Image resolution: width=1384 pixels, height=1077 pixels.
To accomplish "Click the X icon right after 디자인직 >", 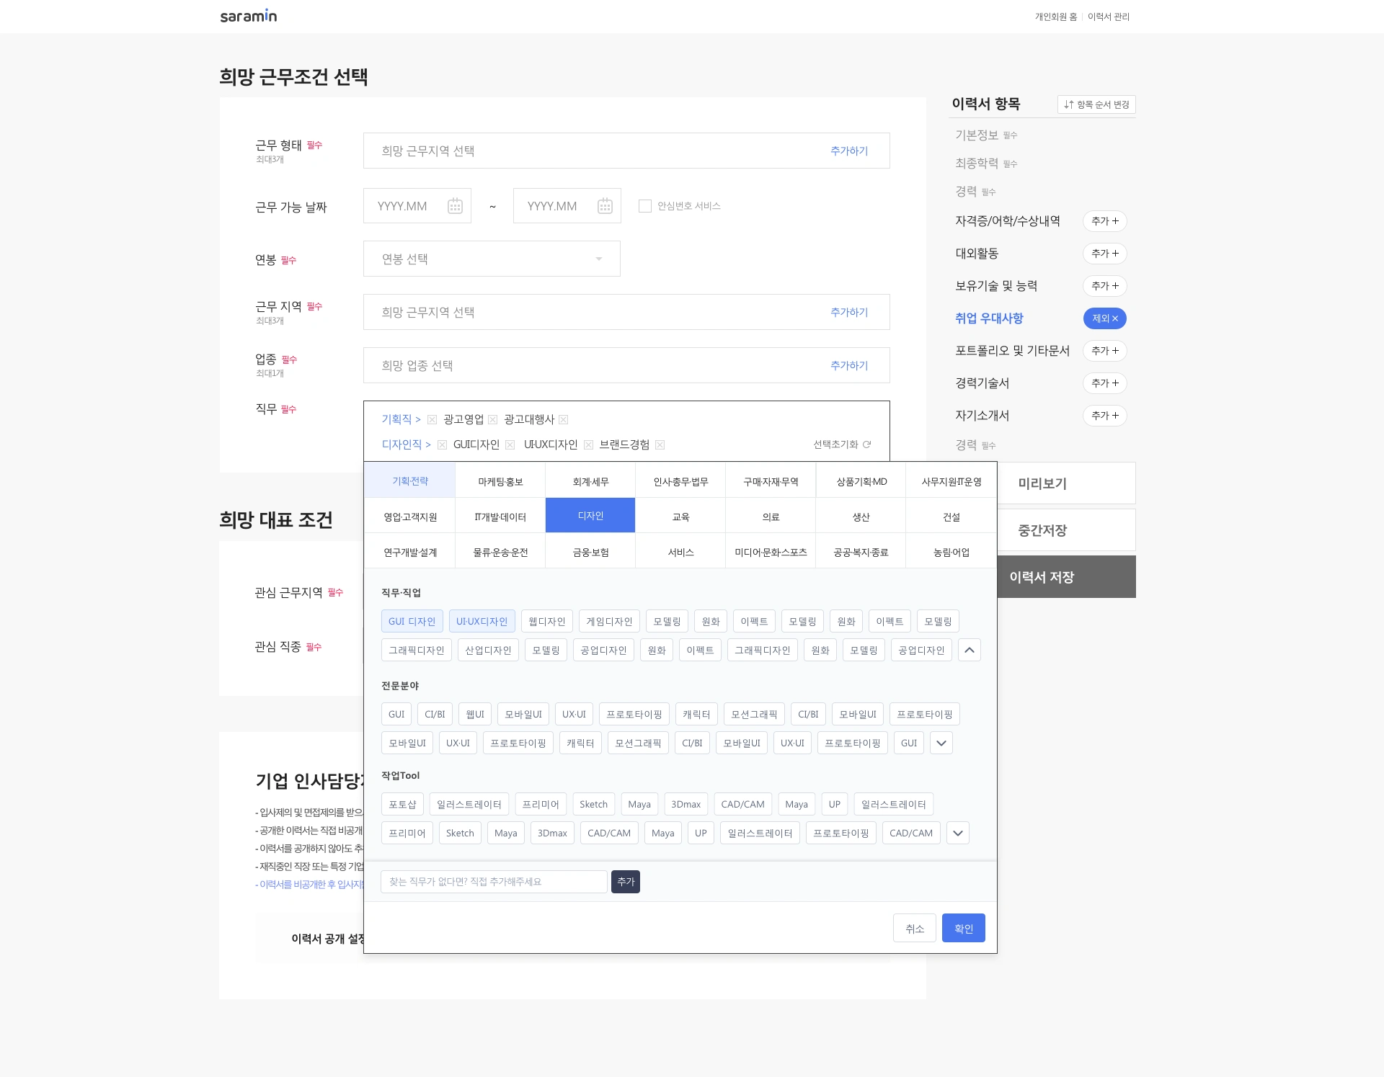I will coord(442,444).
